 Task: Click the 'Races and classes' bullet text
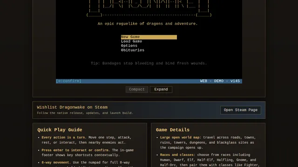[x=177, y=155]
